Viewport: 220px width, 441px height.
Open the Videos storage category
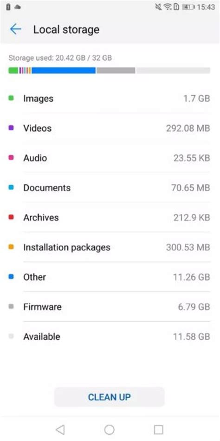click(x=109, y=128)
